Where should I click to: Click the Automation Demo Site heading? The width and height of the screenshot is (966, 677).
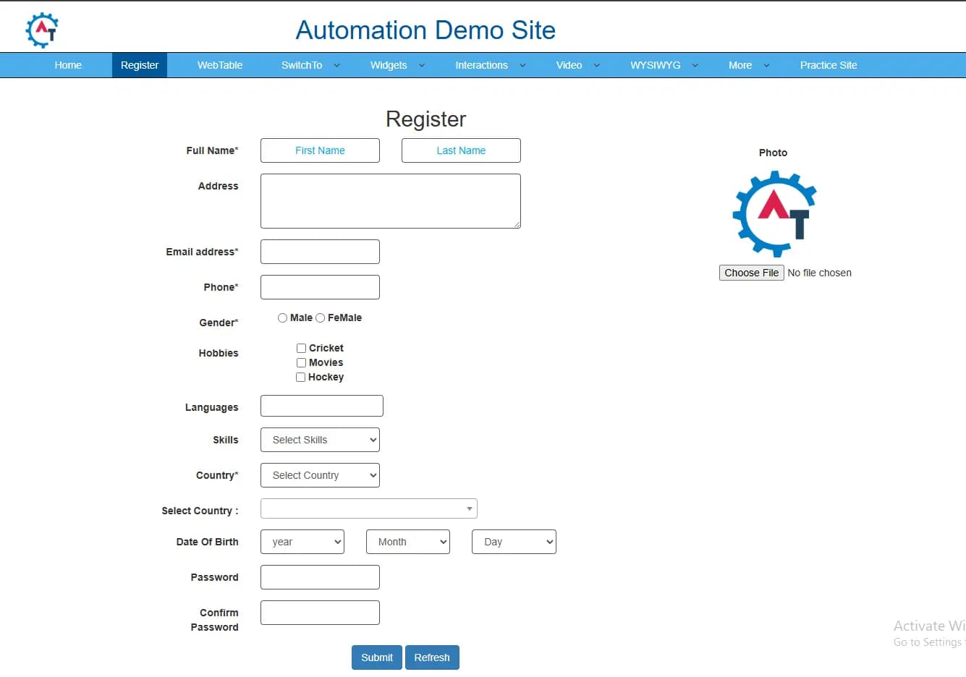coord(425,30)
